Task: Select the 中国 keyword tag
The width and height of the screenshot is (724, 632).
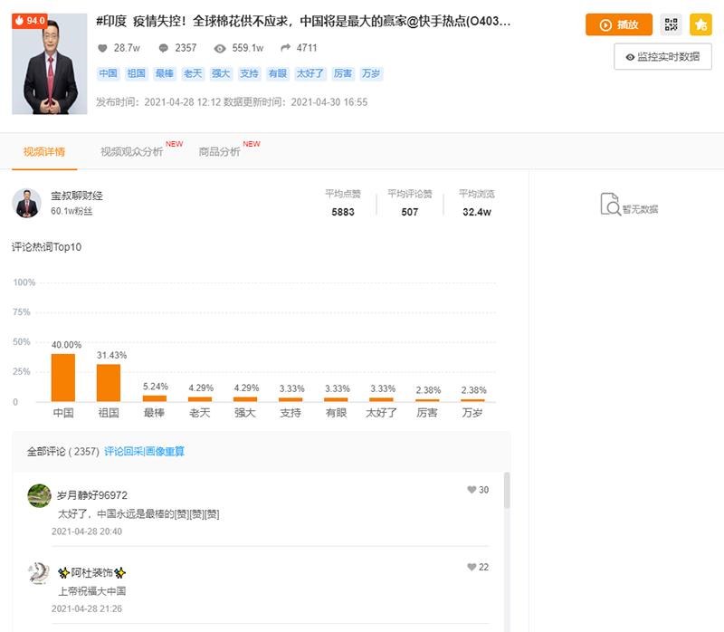Action: pyautogui.click(x=109, y=73)
